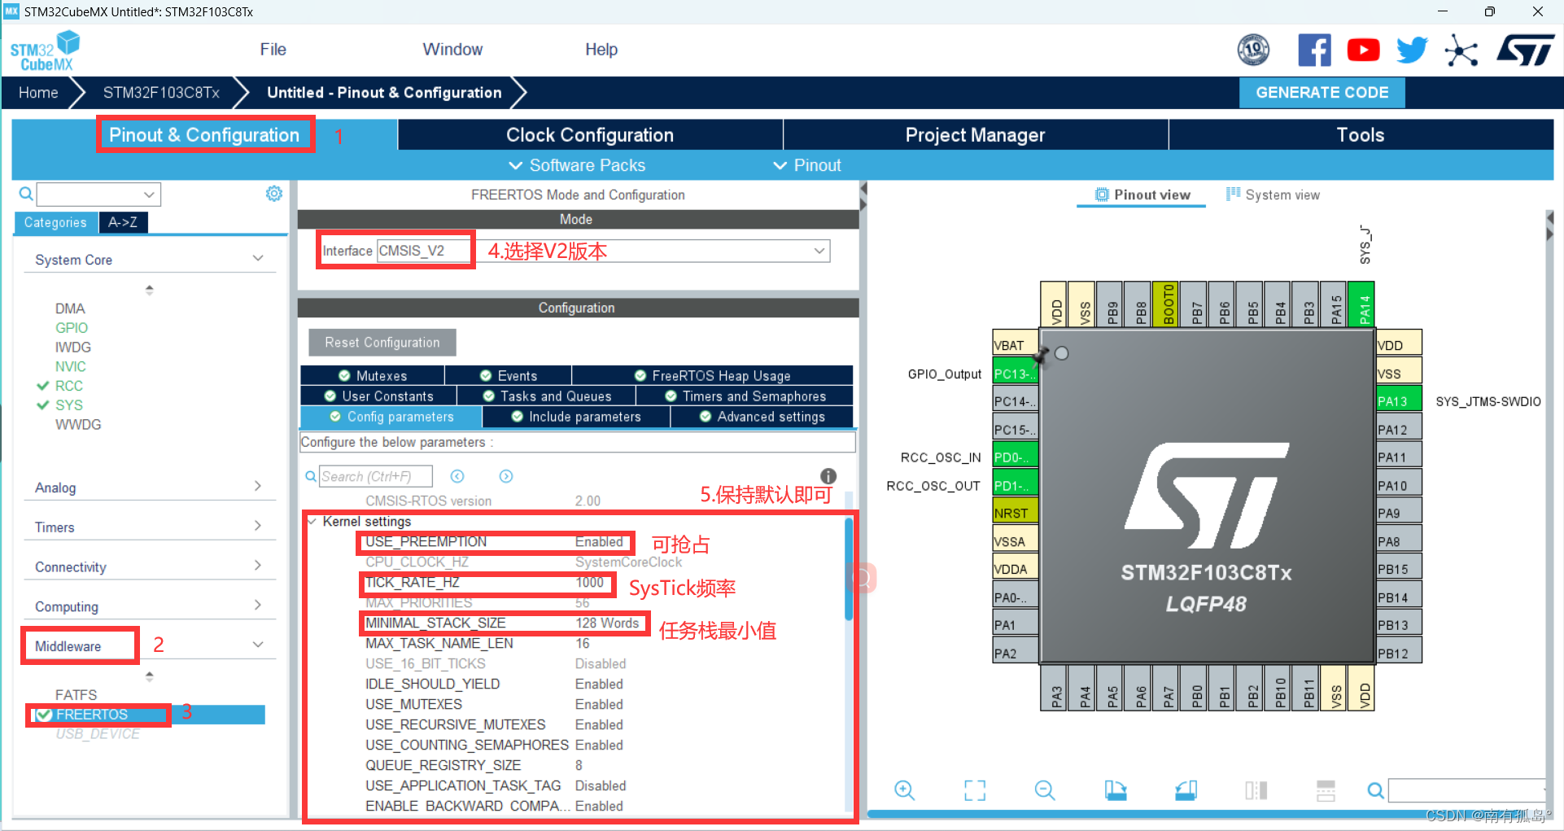Click the PA14 pin on the chip
Image resolution: width=1564 pixels, height=831 pixels.
pyautogui.click(x=1362, y=304)
